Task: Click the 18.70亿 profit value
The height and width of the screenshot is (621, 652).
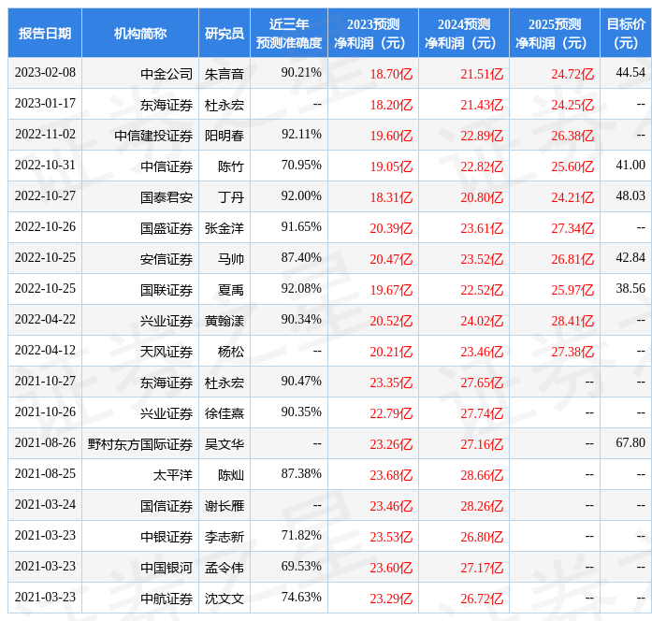Action: pyautogui.click(x=391, y=74)
